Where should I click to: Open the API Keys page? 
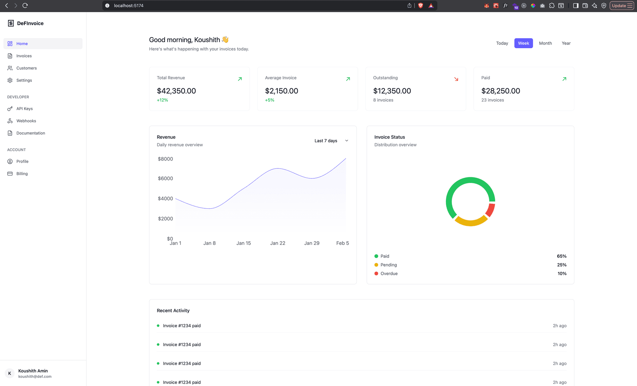24,109
